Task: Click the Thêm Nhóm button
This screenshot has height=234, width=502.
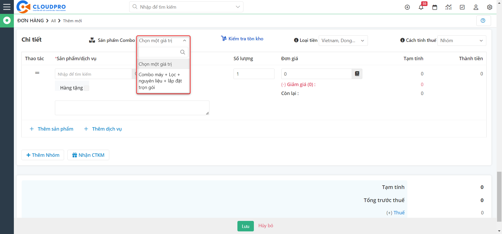Action: coord(43,155)
